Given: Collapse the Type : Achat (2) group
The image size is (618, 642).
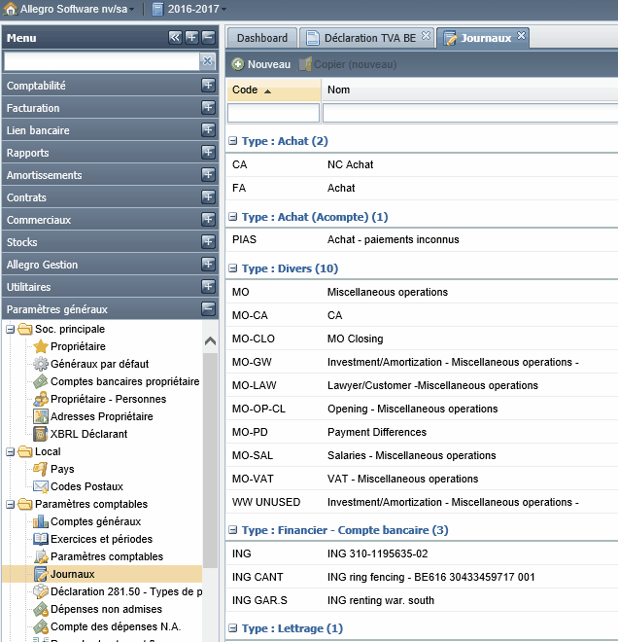Looking at the screenshot, I should click(232, 141).
